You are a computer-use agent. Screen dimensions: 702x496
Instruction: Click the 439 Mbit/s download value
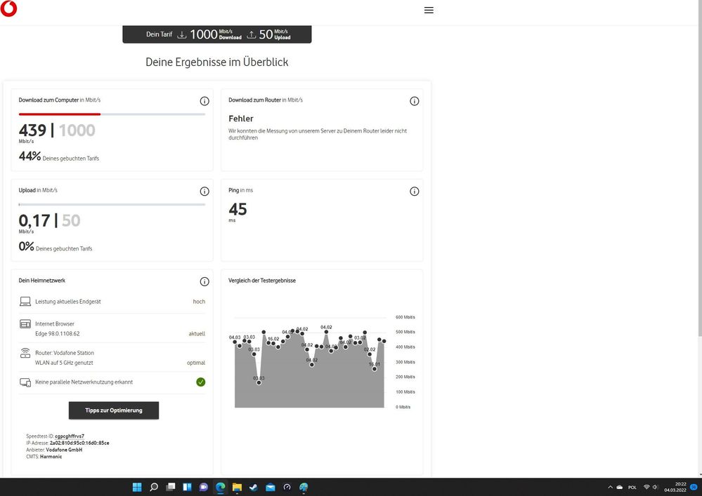point(32,130)
